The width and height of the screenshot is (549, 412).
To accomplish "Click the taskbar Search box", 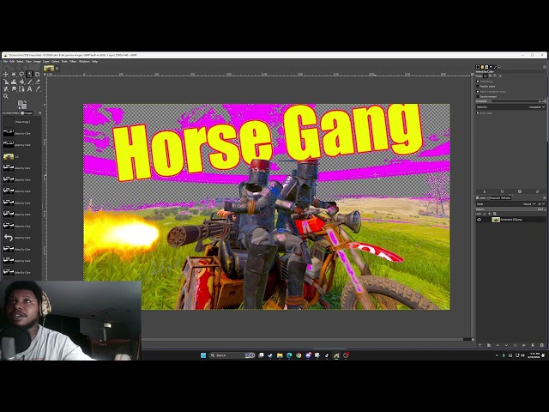I will (232, 355).
